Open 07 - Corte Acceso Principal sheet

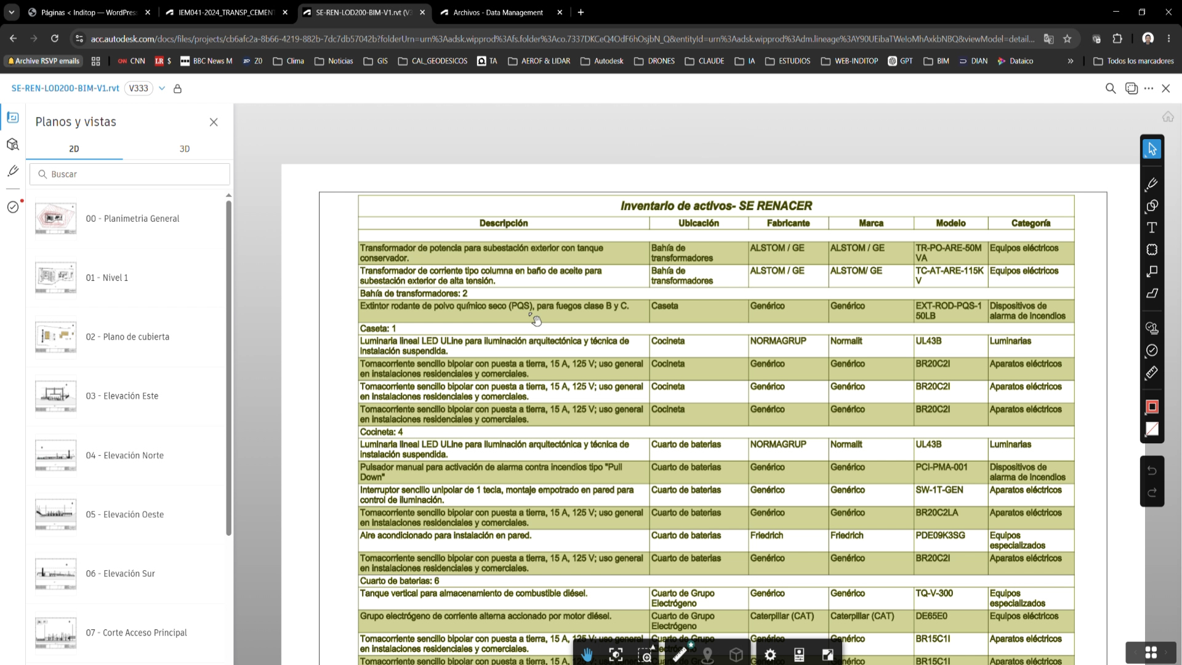tap(126, 633)
